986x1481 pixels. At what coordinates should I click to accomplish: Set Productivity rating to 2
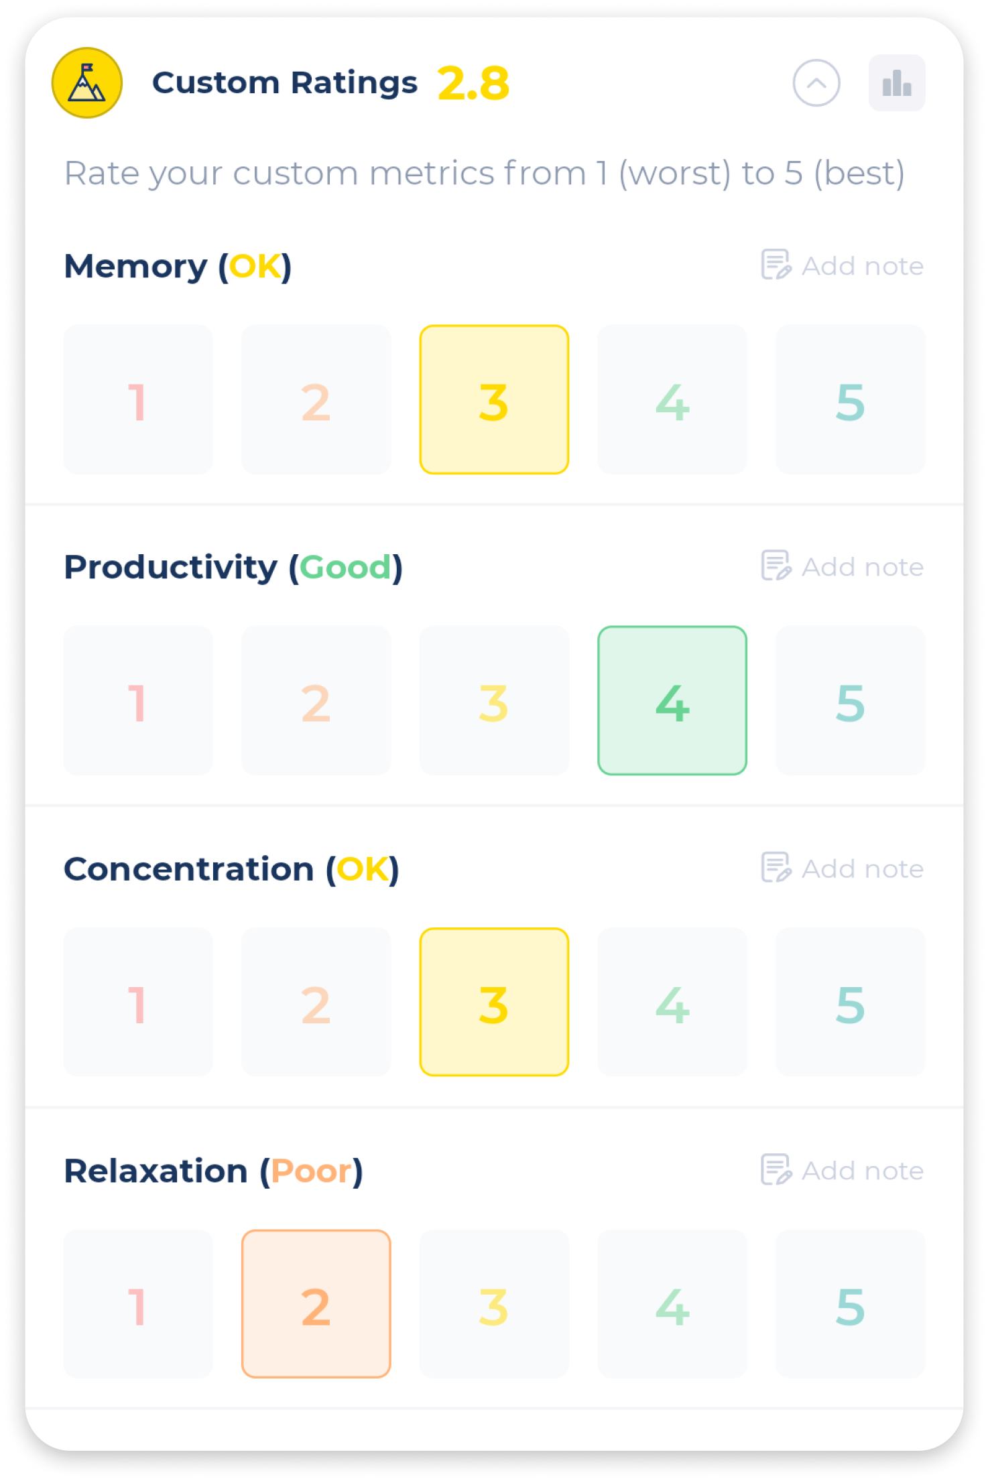[x=316, y=701]
